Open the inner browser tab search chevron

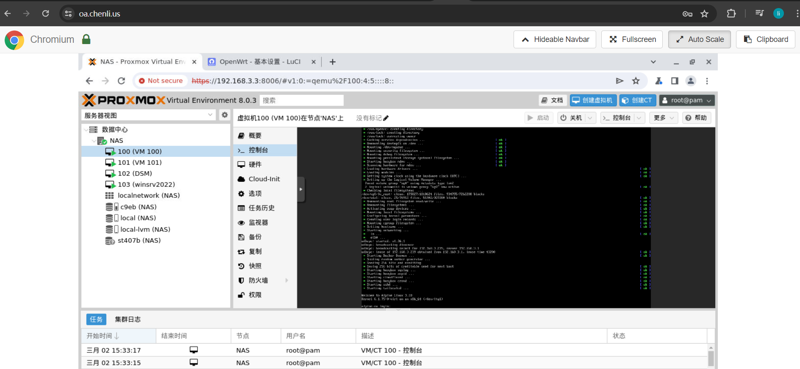653,62
